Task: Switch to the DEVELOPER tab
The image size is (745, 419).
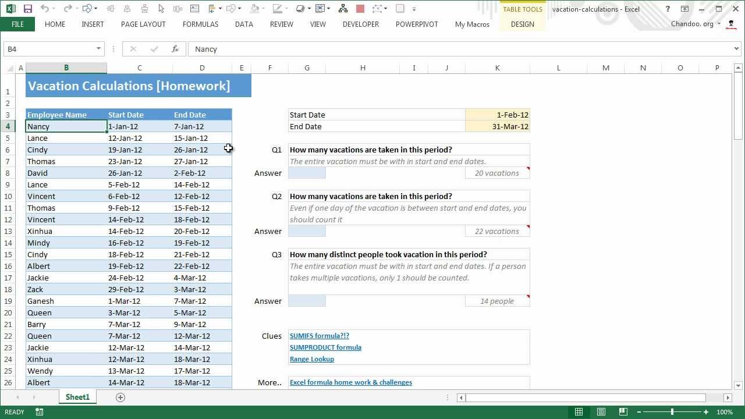Action: pyautogui.click(x=361, y=24)
